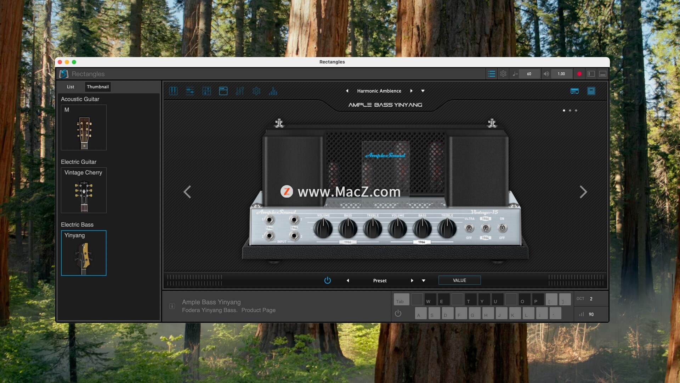This screenshot has width=680, height=383.
Task: Jump to second amp page dot
Action: pos(570,111)
